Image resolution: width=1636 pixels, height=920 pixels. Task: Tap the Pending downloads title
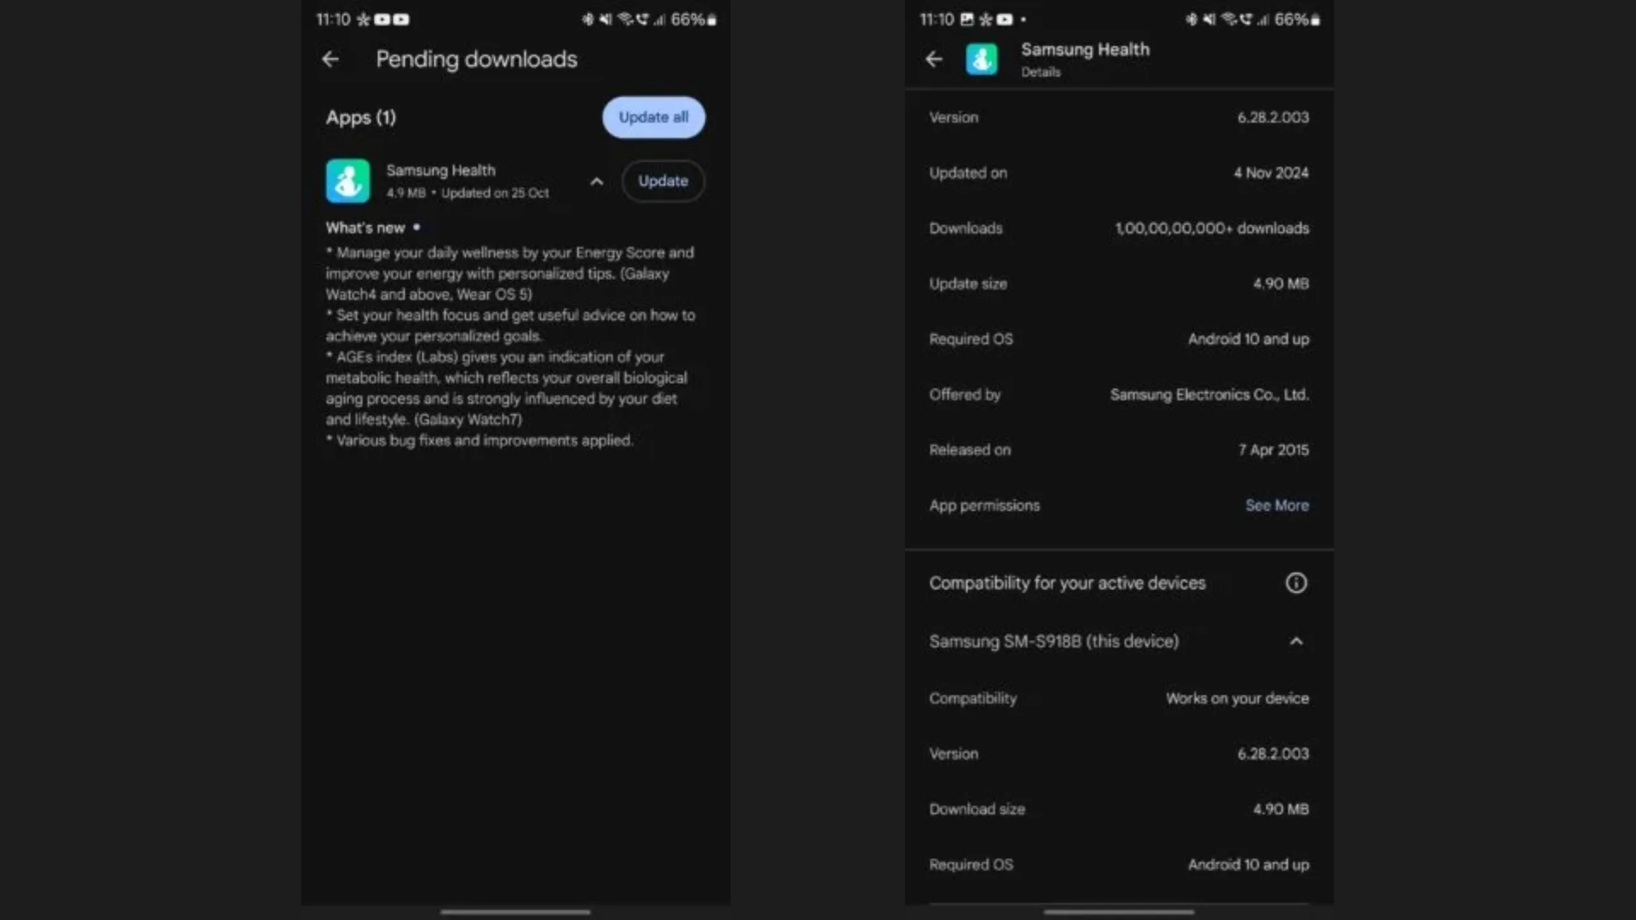pyautogui.click(x=476, y=59)
